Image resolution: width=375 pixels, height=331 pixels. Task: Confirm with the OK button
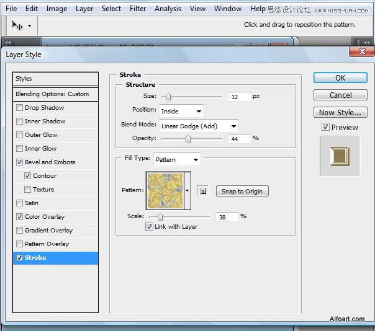point(340,77)
